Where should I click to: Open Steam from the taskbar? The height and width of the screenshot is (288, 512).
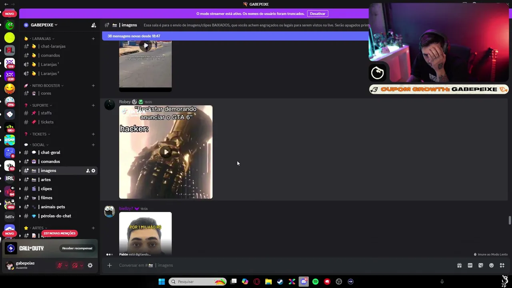(280, 282)
